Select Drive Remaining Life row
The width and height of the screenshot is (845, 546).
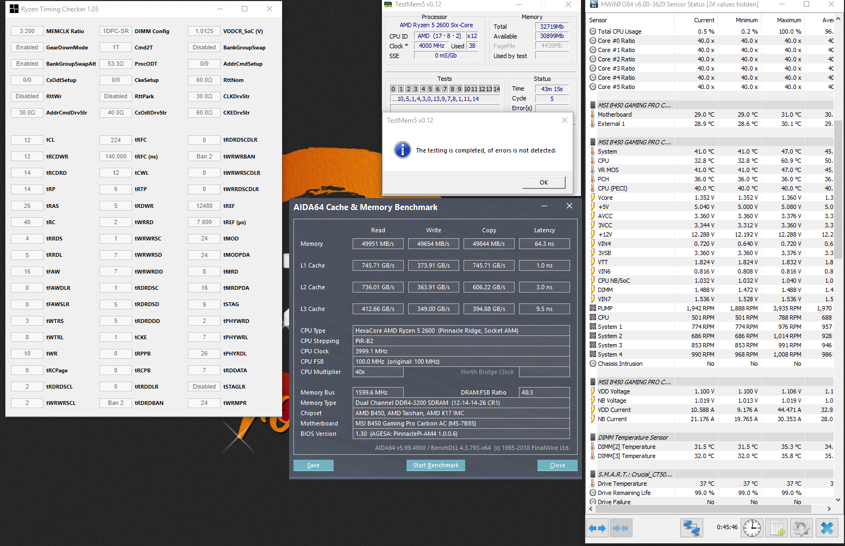[711, 493]
